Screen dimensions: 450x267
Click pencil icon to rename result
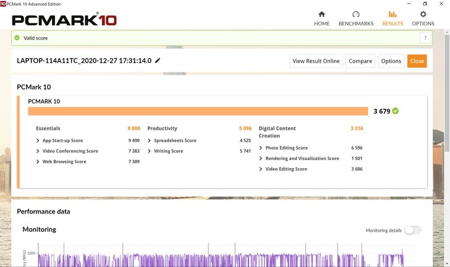click(158, 61)
